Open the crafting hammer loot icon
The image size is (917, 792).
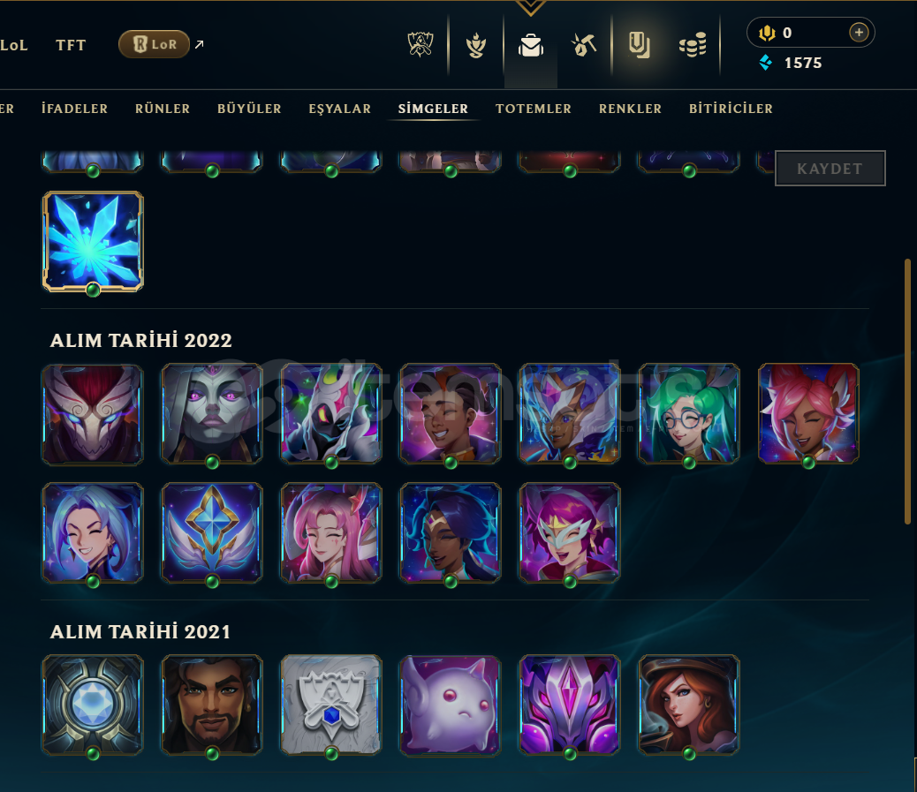[584, 45]
